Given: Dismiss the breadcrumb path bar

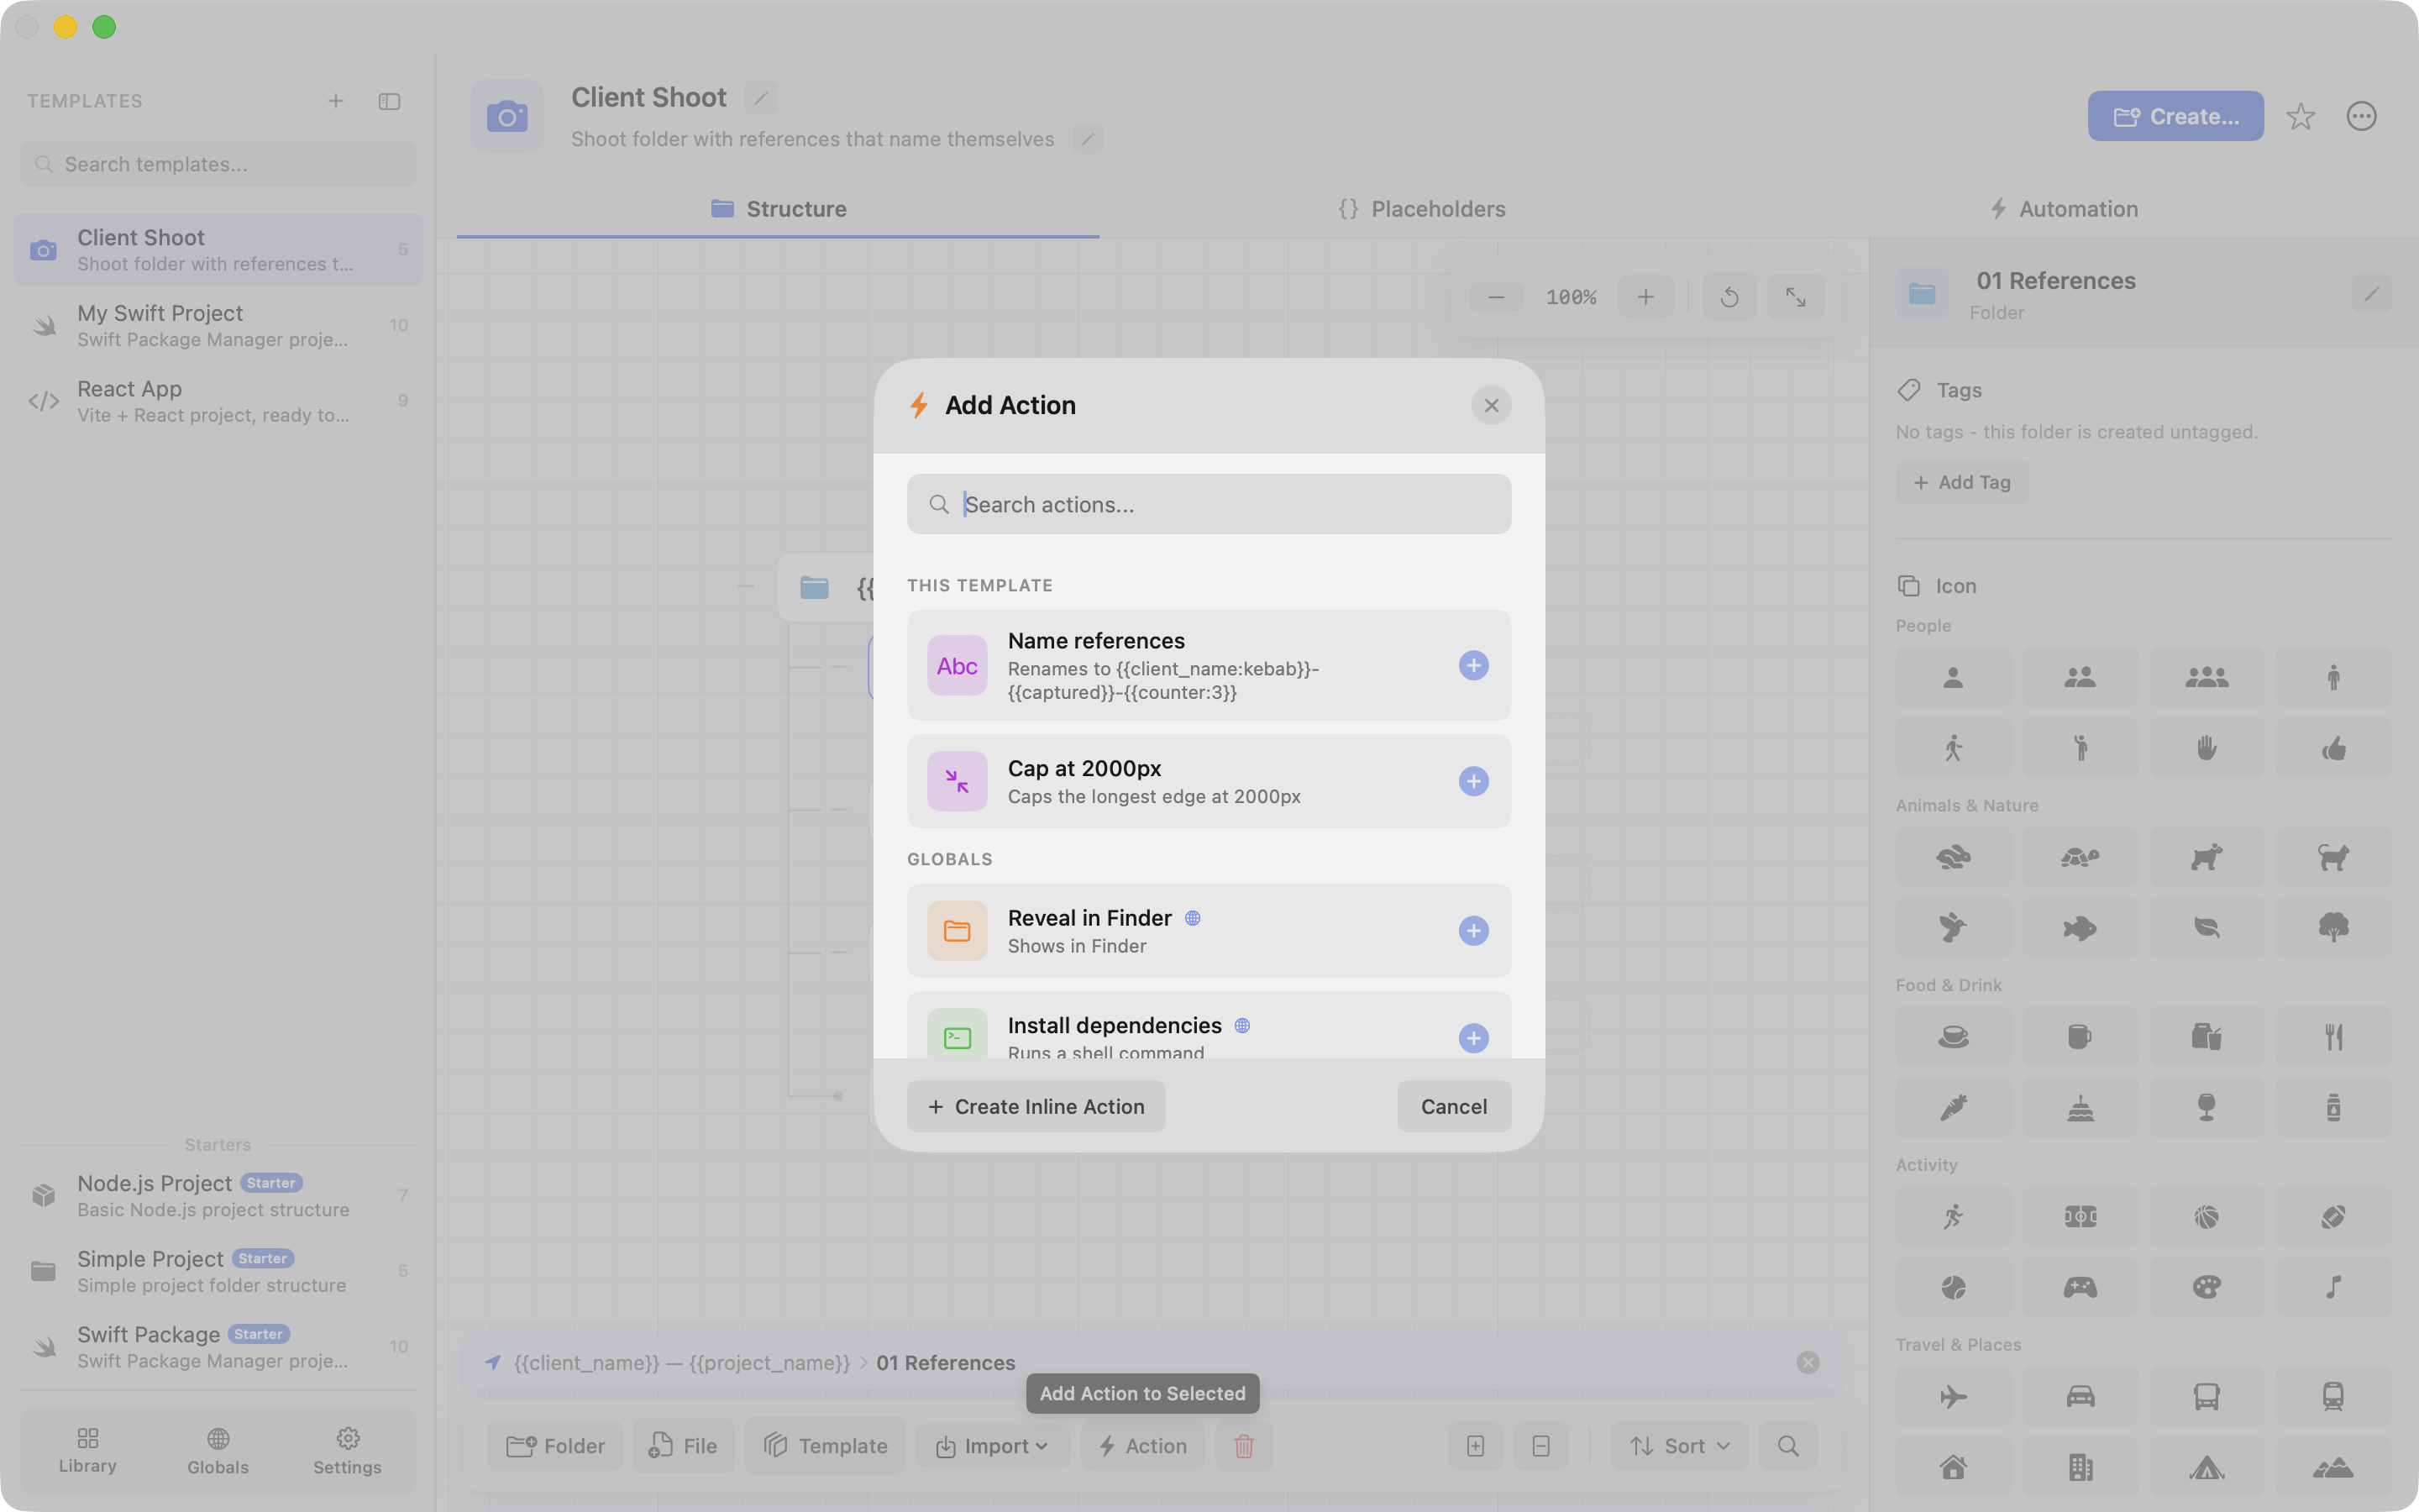Looking at the screenshot, I should [1808, 1362].
